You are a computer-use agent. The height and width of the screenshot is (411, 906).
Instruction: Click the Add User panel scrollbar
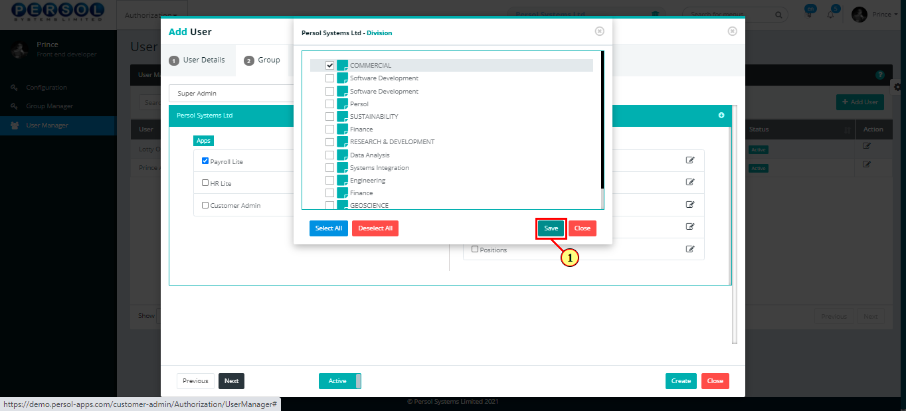[x=734, y=224]
